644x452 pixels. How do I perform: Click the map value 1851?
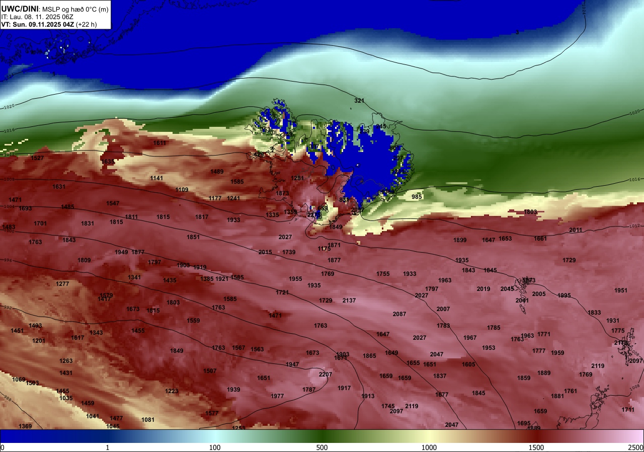193,237
